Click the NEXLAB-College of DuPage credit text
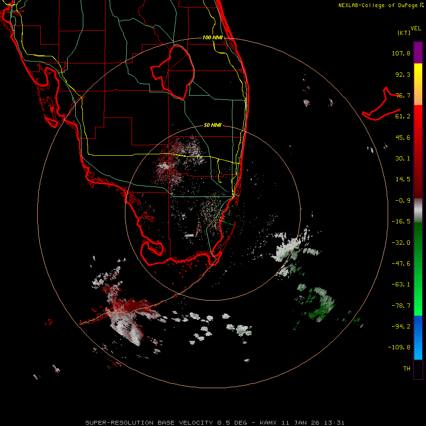This screenshot has height=426, width=426. point(381,5)
